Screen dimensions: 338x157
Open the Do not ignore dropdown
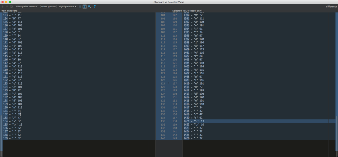pos(49,7)
